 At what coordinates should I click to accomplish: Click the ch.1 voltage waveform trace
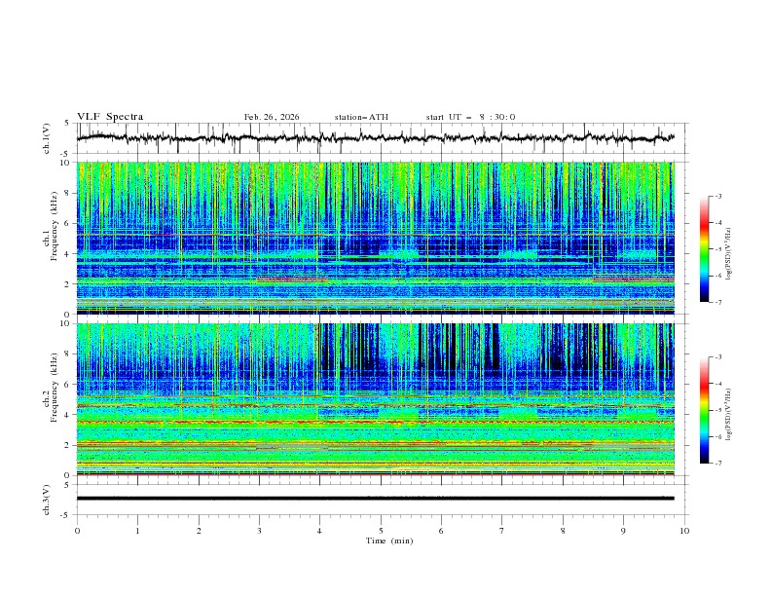click(375, 138)
